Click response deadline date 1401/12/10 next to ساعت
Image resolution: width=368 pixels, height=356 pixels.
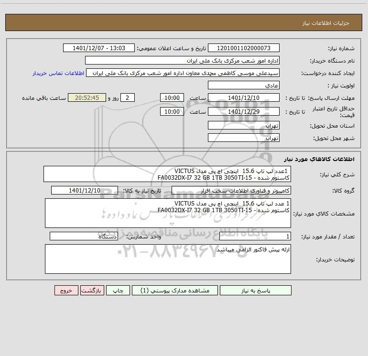pos(244,97)
